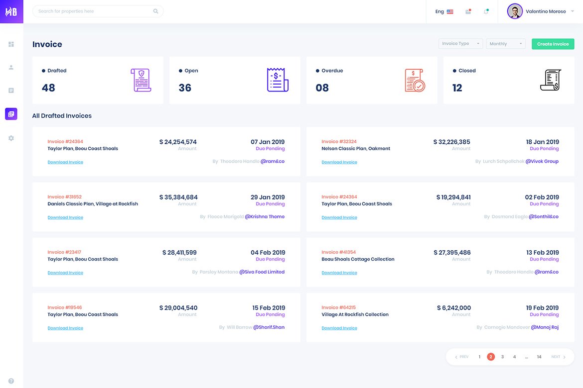Open the dashboard grid icon in sidebar

tap(11, 44)
